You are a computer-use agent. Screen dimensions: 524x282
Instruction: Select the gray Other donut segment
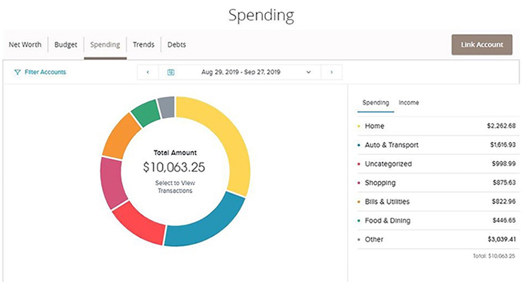click(167, 107)
